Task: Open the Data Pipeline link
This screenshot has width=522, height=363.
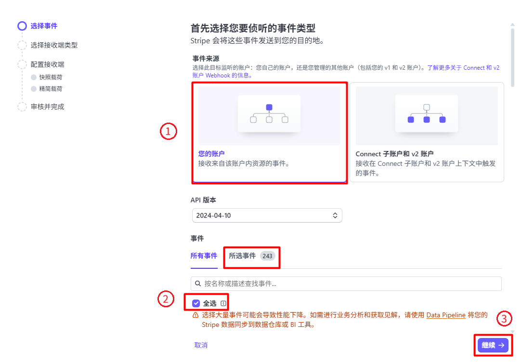Action: [445, 315]
